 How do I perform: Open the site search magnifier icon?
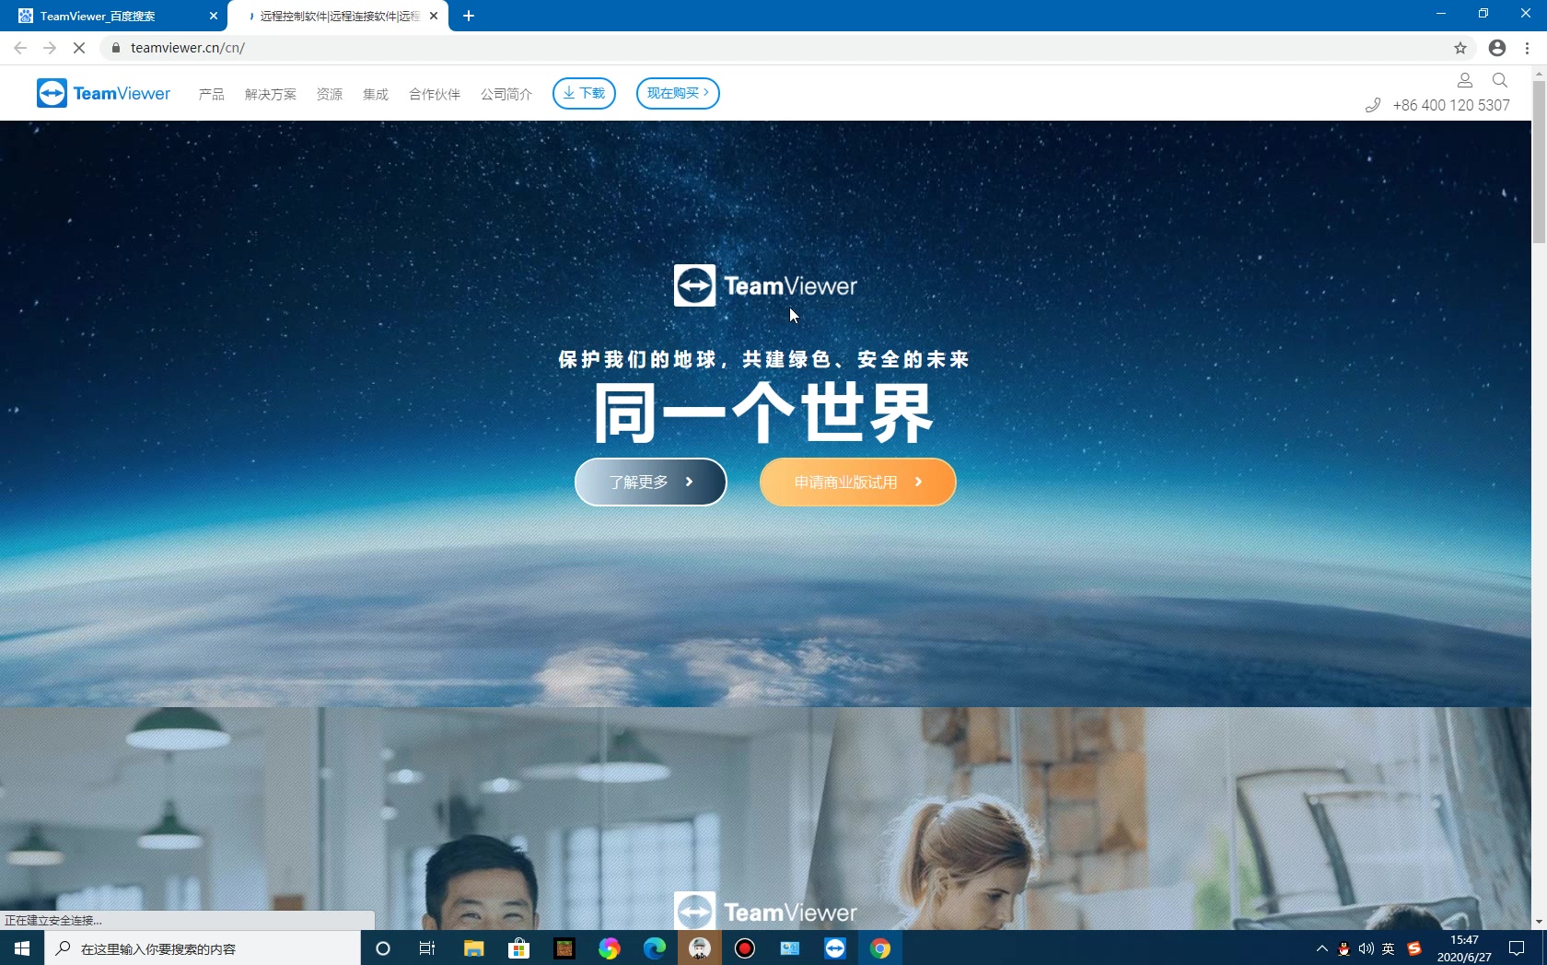(1500, 80)
